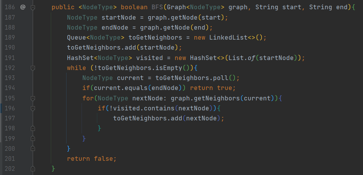Collapse the BFS method at line 186
The height and width of the screenshot is (175, 363).
coord(33,7)
